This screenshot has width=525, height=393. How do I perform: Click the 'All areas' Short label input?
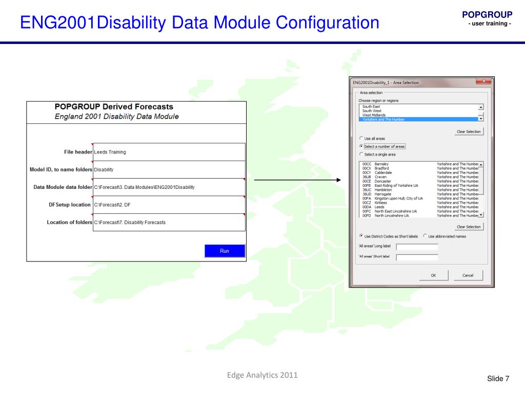click(x=417, y=257)
